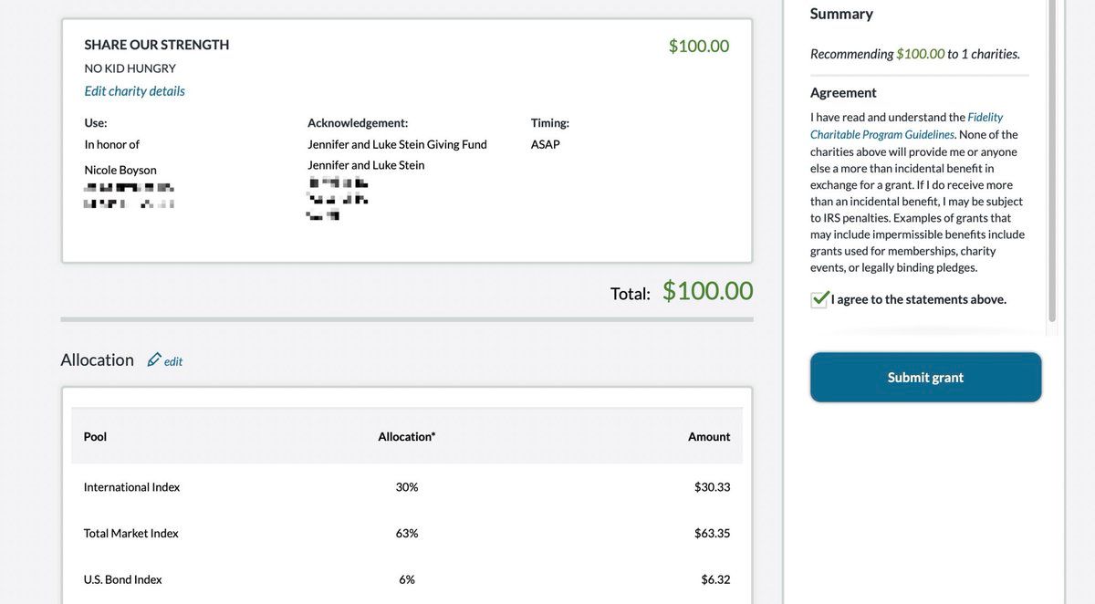The image size is (1095, 604).
Task: Click the ASAP timing value
Action: pyautogui.click(x=545, y=144)
